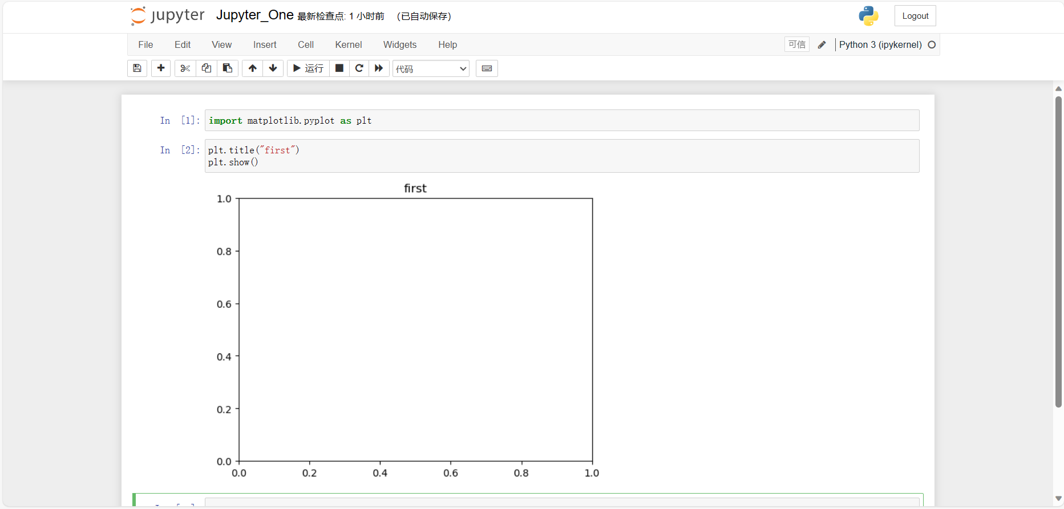Click the Jupyter logo
The image size is (1064, 509).
(x=167, y=15)
